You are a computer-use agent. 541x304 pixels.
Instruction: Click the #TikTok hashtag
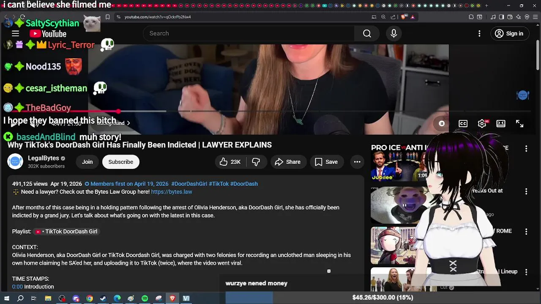coord(219,184)
